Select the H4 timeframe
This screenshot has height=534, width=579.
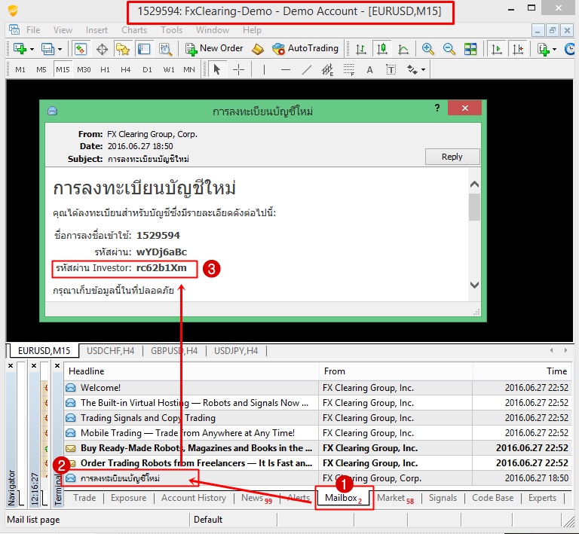pyautogui.click(x=126, y=70)
